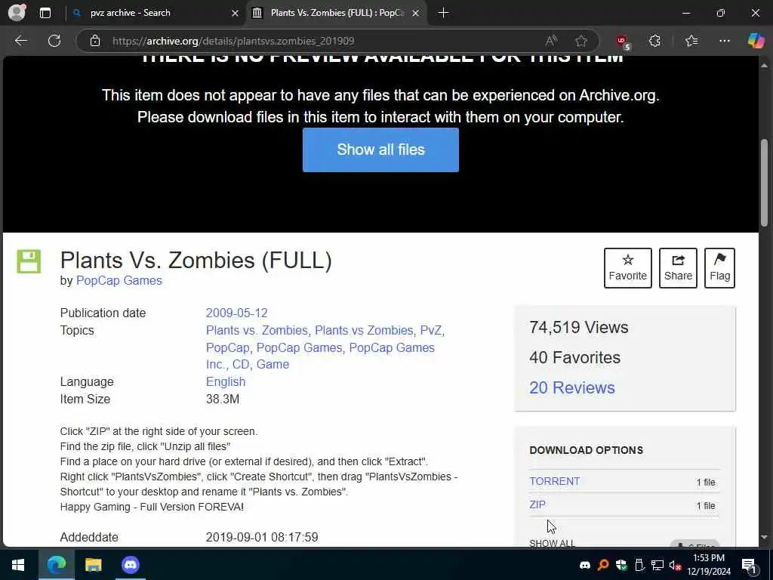The image size is (773, 580).
Task: Add page to favorites star icon
Action: [581, 41]
